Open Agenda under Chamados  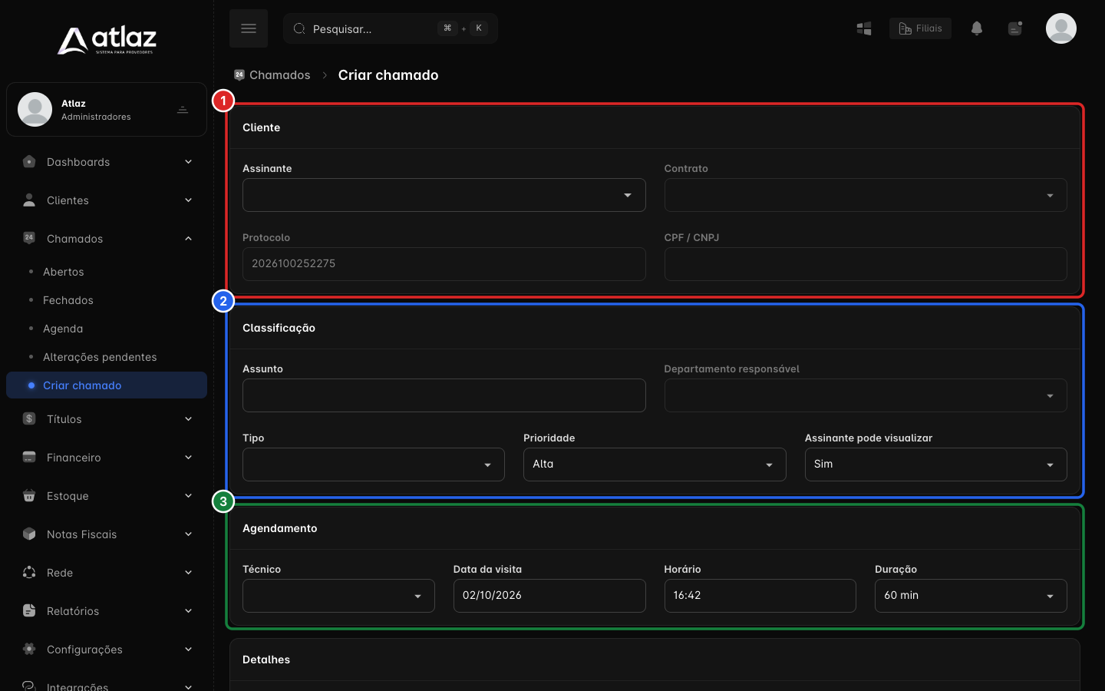pyautogui.click(x=63, y=329)
